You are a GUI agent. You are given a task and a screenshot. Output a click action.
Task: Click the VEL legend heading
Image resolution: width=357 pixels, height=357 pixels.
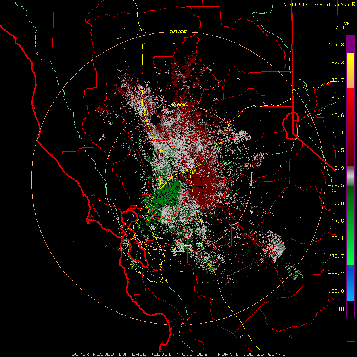pos(348,24)
